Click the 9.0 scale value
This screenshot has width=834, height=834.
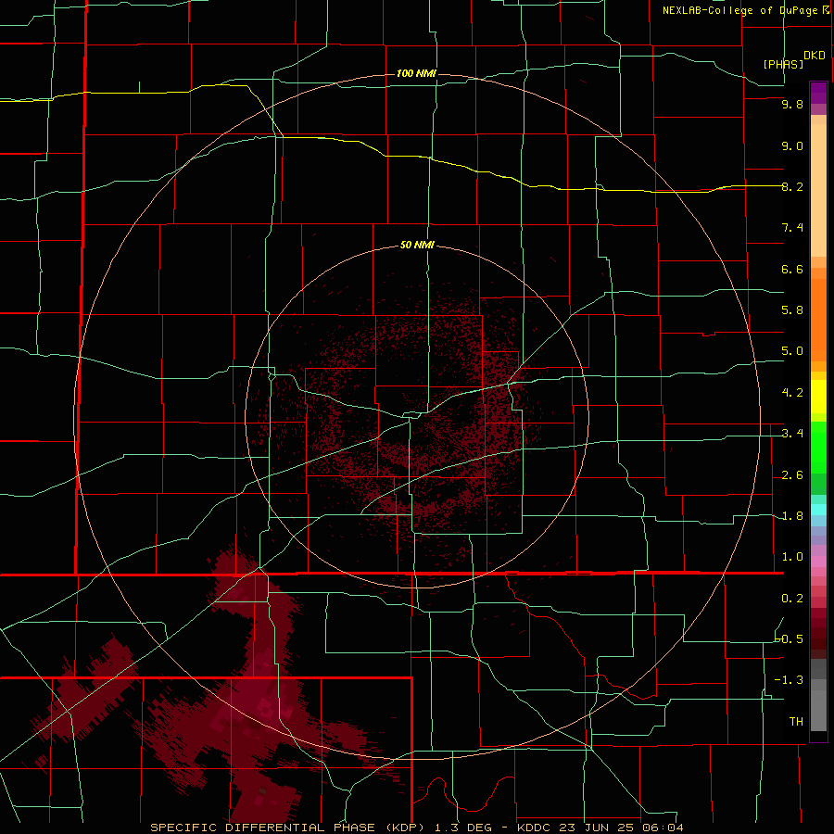(x=792, y=145)
